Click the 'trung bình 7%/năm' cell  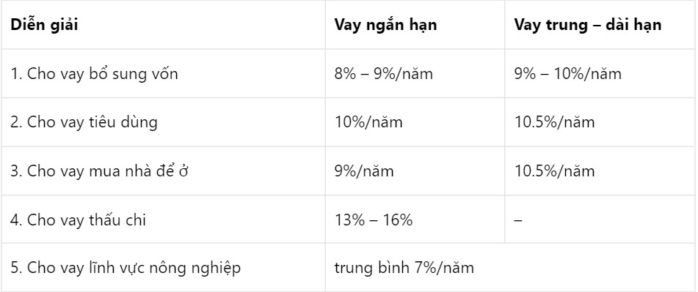point(511,267)
